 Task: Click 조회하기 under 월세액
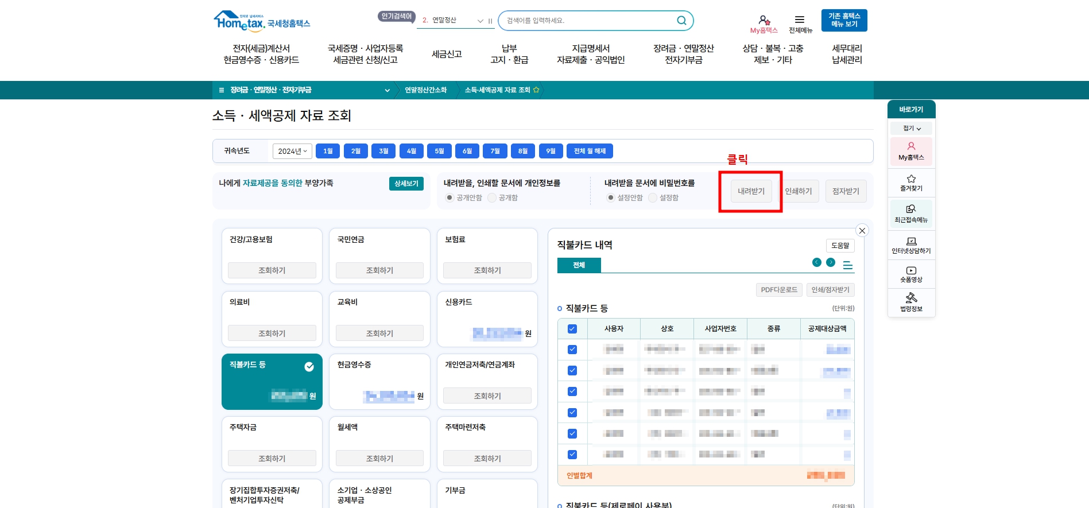pos(379,459)
